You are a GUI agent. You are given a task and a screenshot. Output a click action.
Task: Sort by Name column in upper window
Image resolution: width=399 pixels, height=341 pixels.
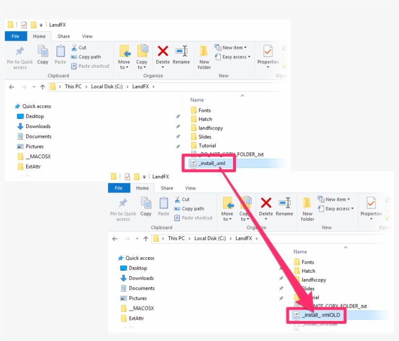click(x=197, y=100)
